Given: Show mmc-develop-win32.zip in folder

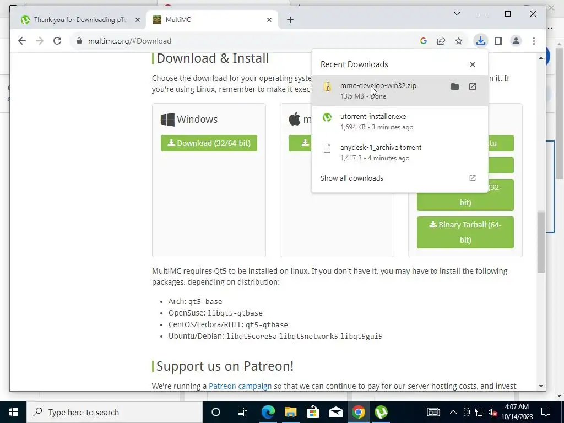Looking at the screenshot, I should click(x=455, y=86).
